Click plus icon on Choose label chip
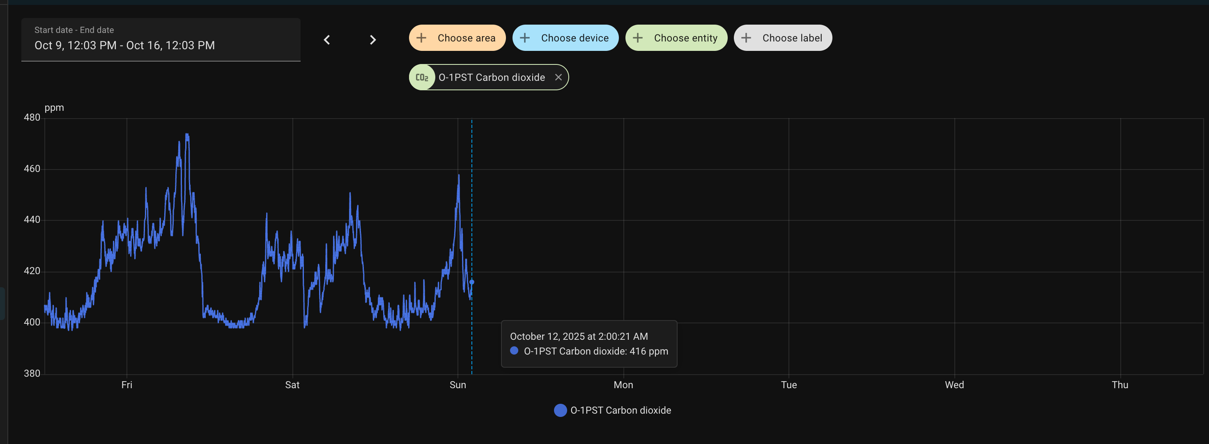This screenshot has width=1209, height=444. 746,38
